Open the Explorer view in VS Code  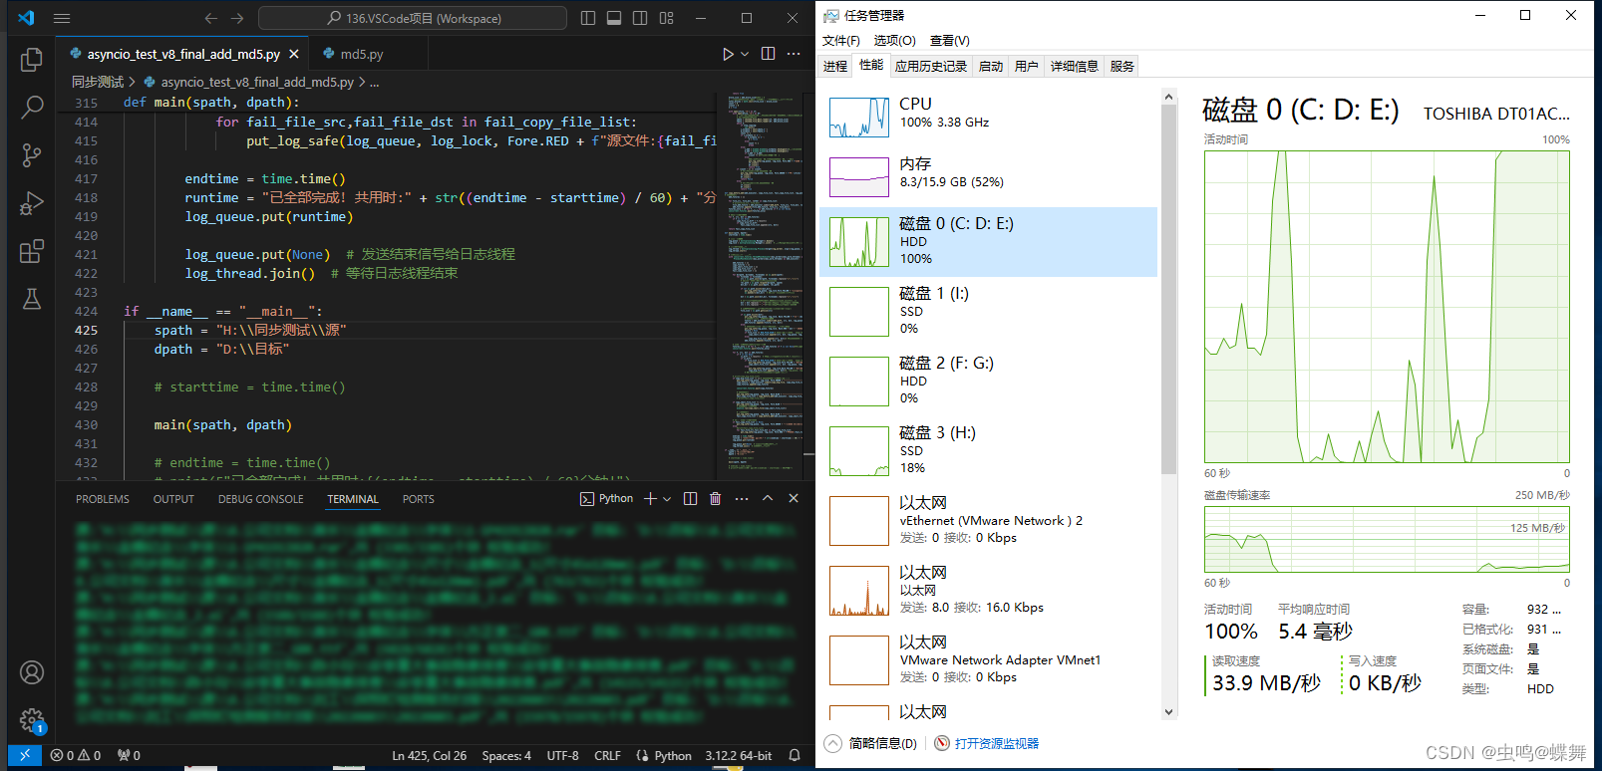(31, 60)
